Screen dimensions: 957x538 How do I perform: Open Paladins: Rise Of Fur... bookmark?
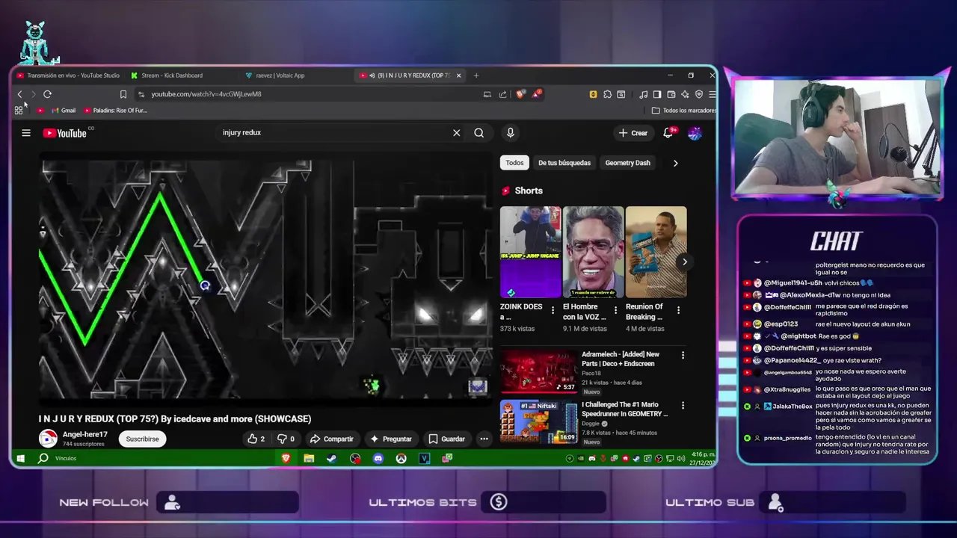[x=115, y=111]
